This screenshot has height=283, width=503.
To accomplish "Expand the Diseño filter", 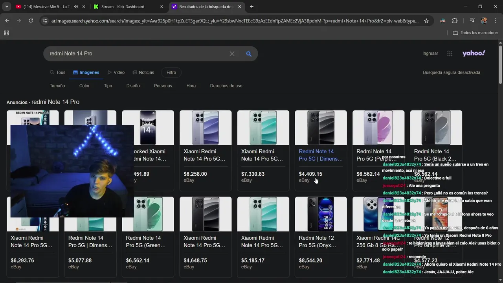I will [133, 86].
